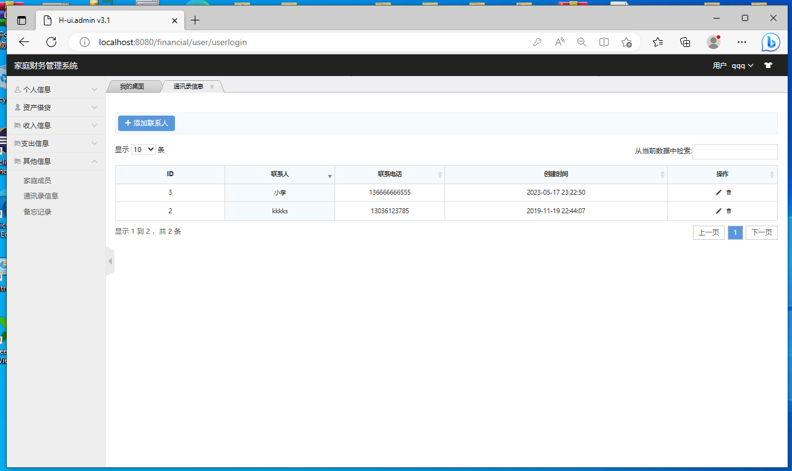792x471 pixels.
Task: Open the rows-per-page dropdown showing 10
Action: tap(143, 150)
